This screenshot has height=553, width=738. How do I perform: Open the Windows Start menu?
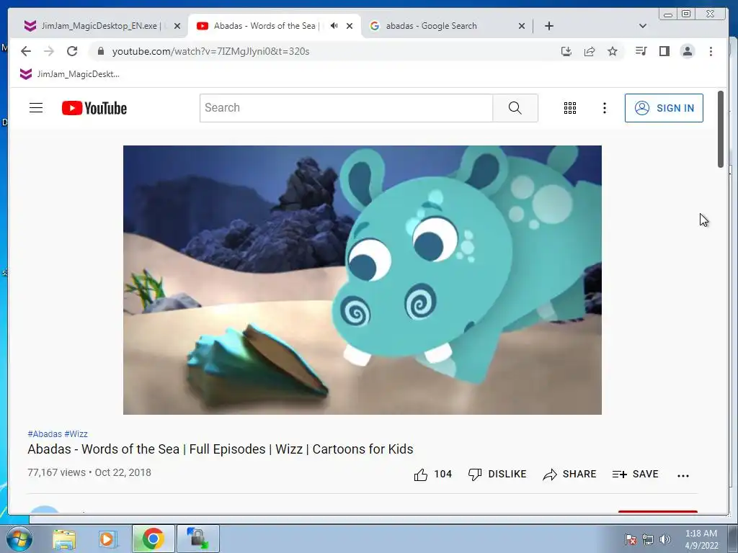19,539
